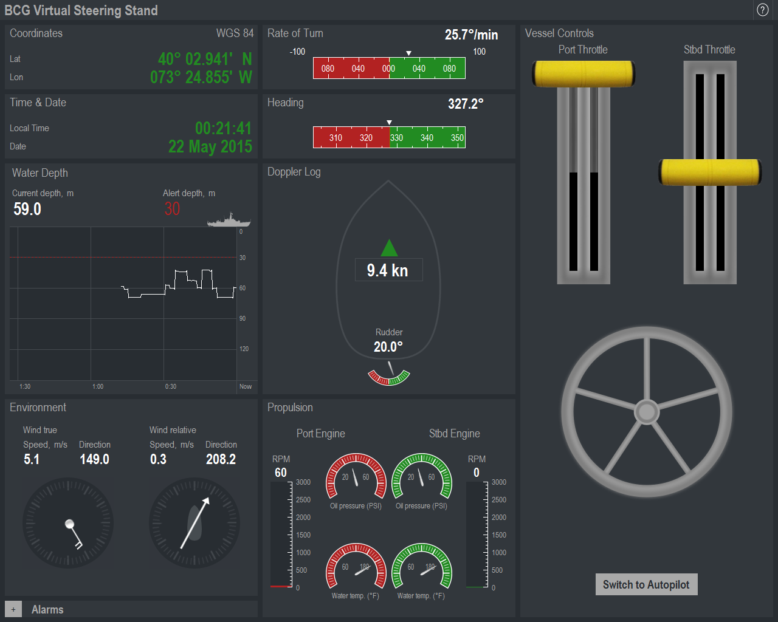
Task: Select the BCG Virtual Steering Stand title
Action: click(x=82, y=10)
